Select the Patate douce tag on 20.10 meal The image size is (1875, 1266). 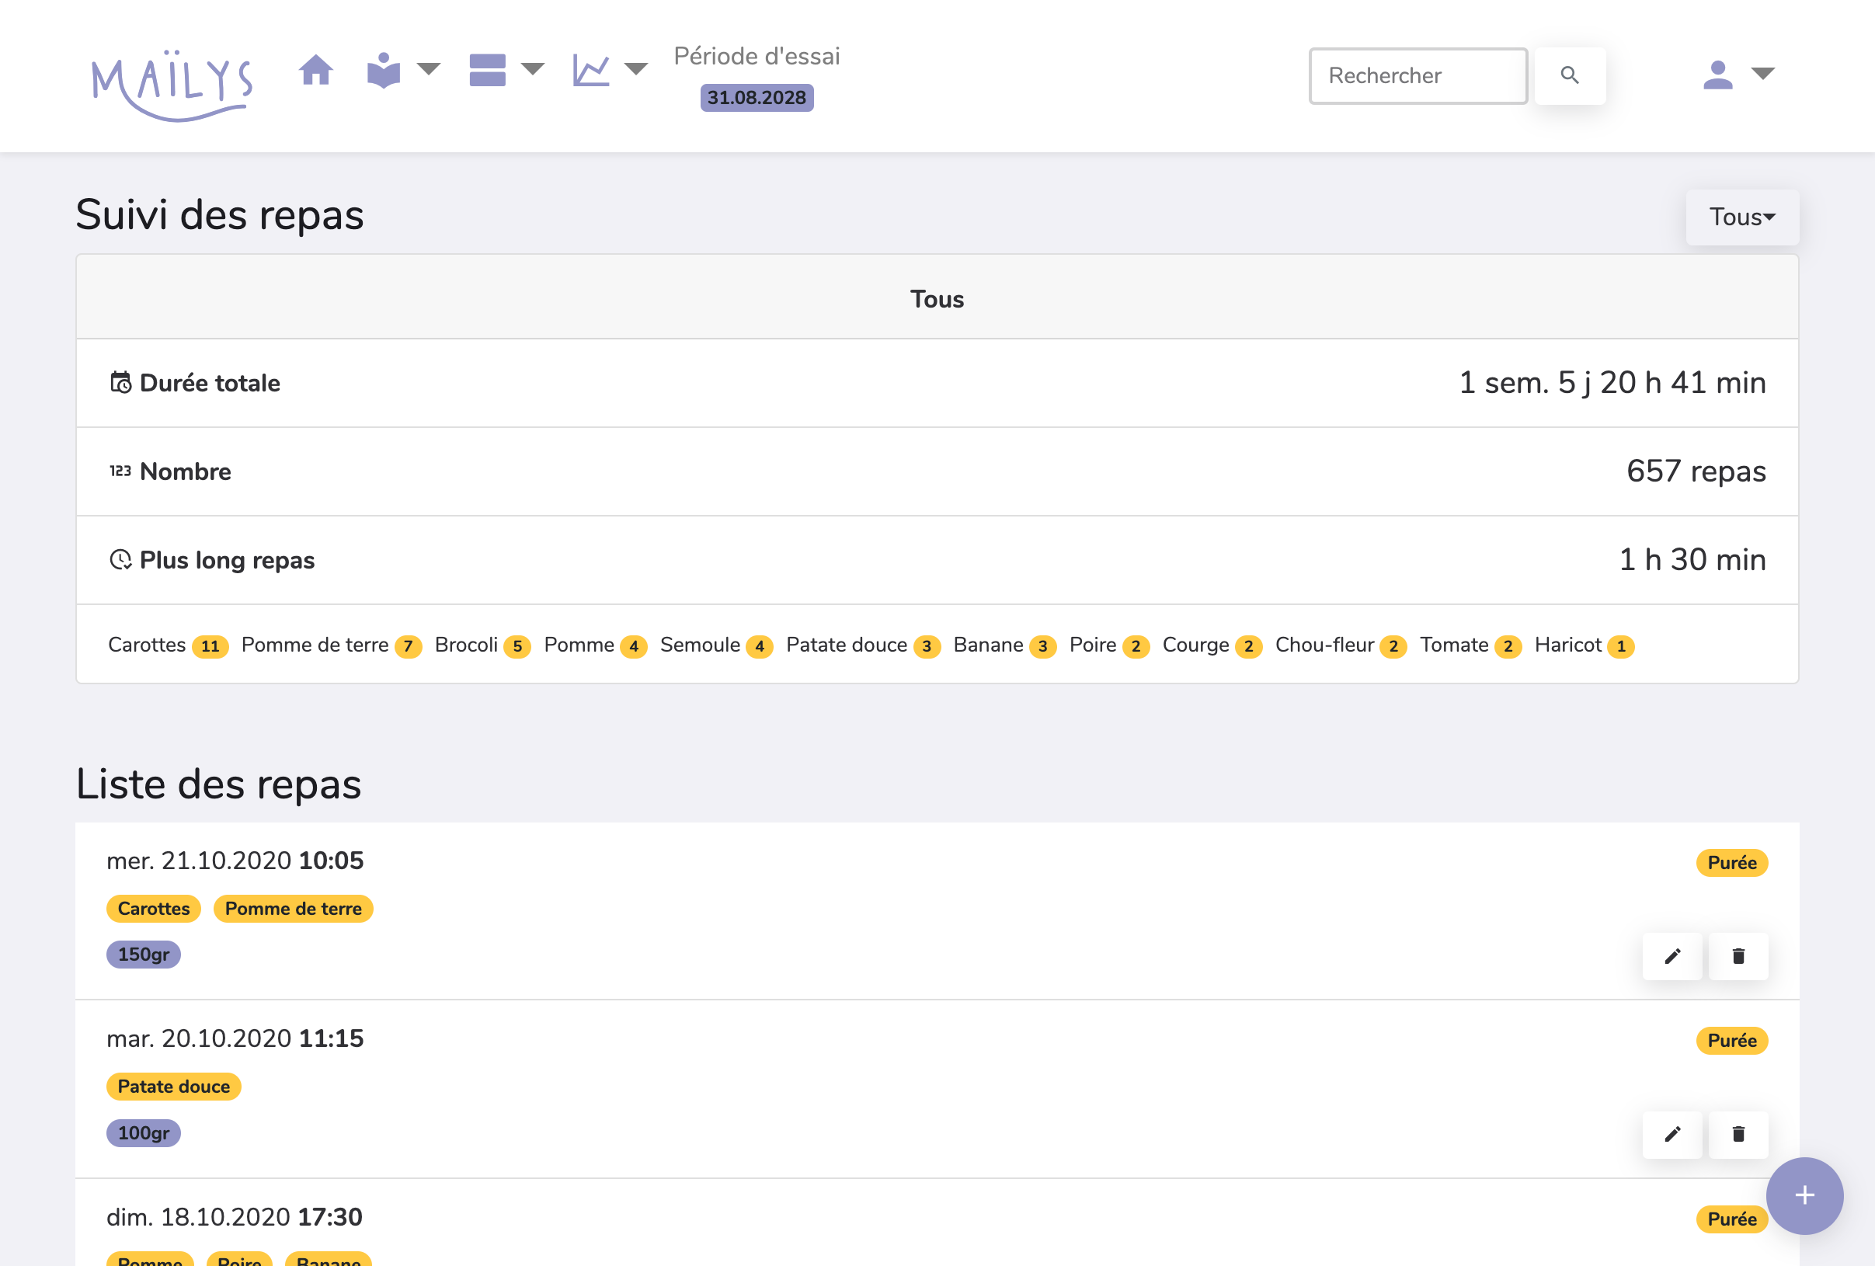pyautogui.click(x=173, y=1087)
